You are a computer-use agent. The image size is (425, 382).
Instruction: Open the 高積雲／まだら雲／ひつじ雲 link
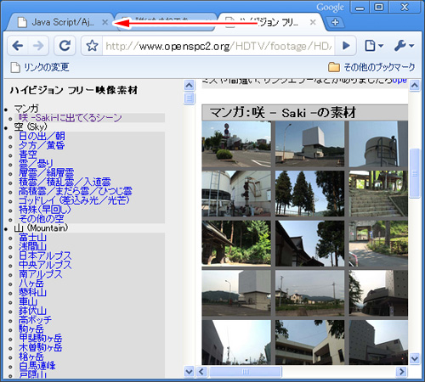76,191
